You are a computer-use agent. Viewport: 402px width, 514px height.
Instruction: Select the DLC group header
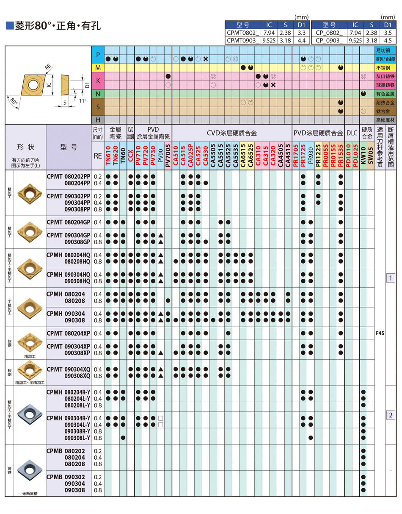click(x=352, y=133)
